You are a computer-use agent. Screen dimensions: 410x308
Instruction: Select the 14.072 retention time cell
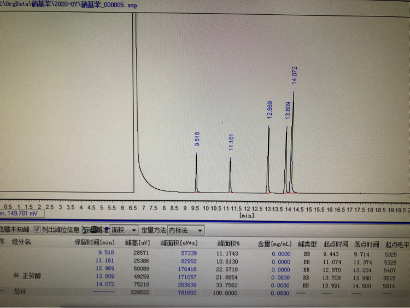tap(105, 284)
